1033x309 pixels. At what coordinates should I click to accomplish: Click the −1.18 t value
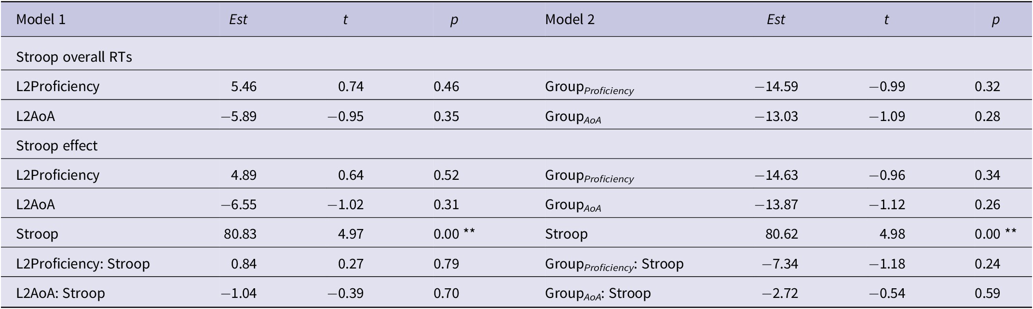887,264
